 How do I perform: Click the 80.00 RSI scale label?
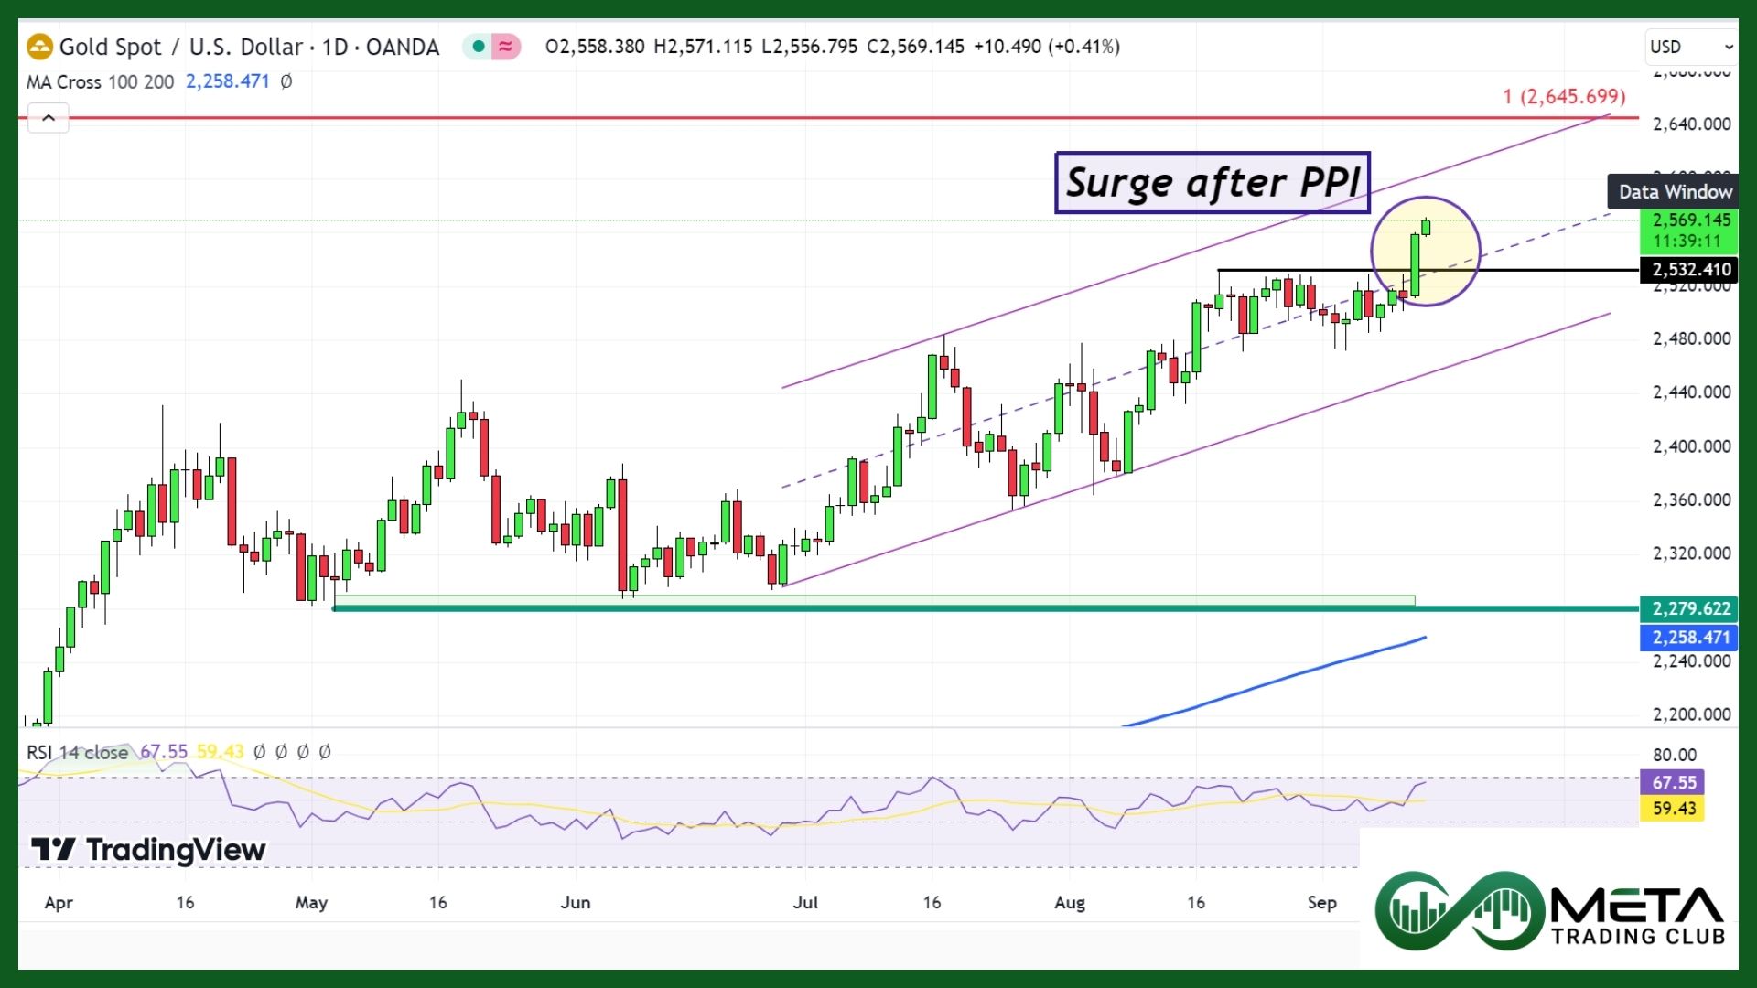pos(1674,755)
